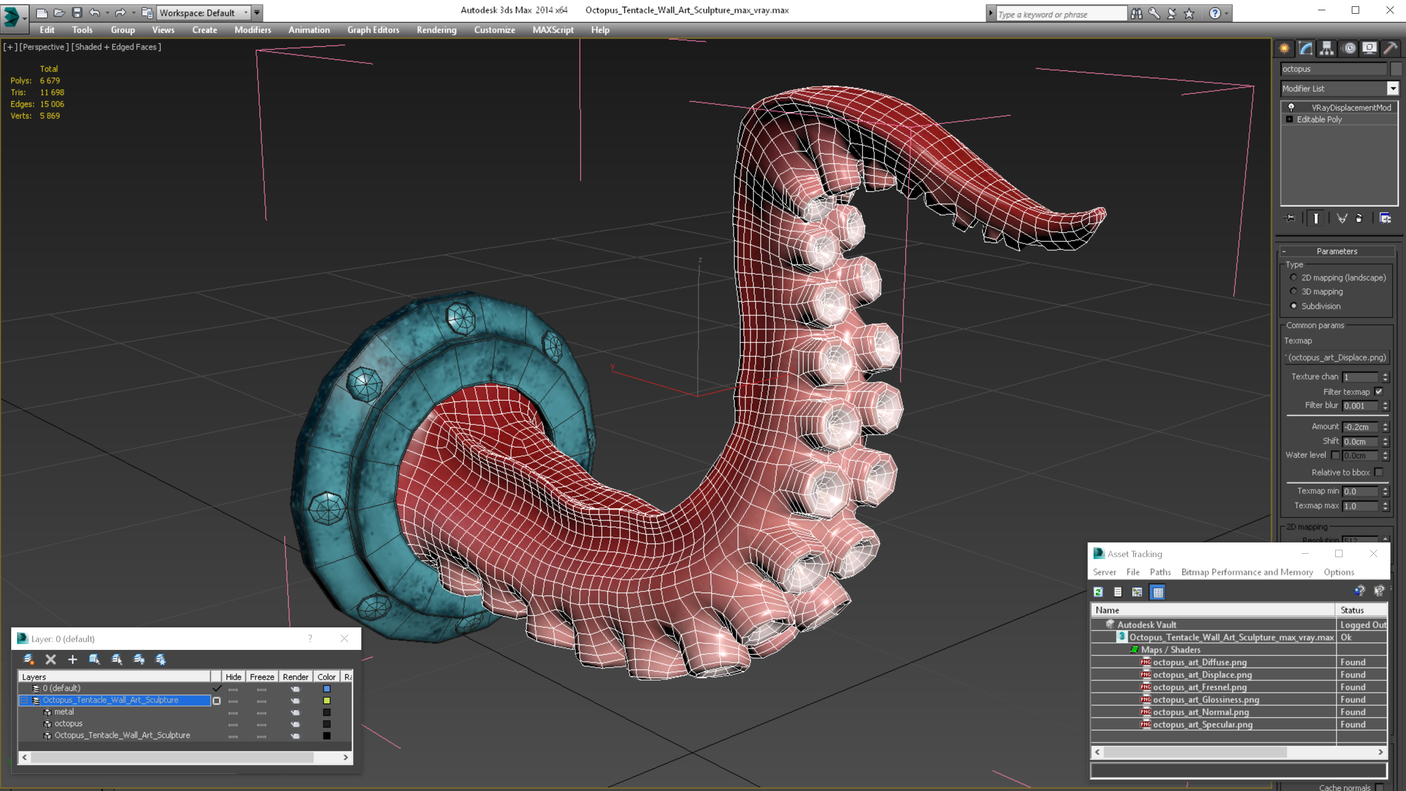Select Subdivision radio button
The height and width of the screenshot is (791, 1406).
pos(1294,306)
